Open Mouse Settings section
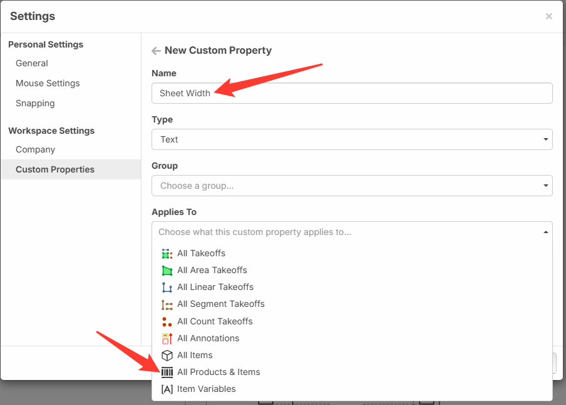The height and width of the screenshot is (405, 566). click(x=48, y=83)
